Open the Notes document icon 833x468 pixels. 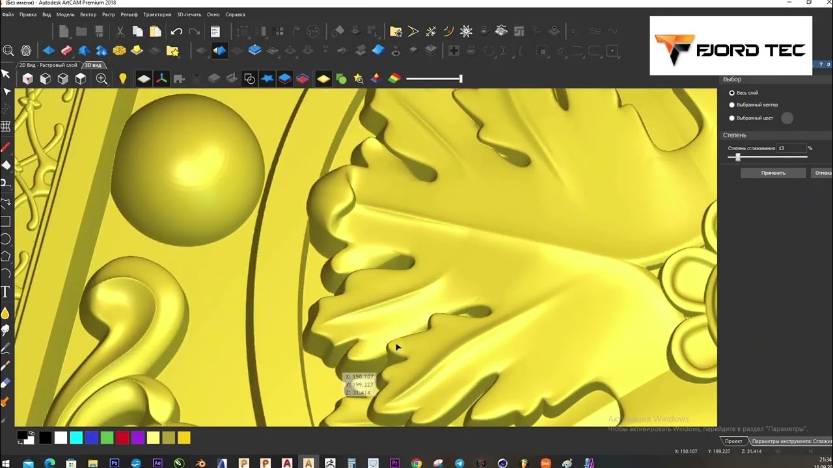click(215, 31)
